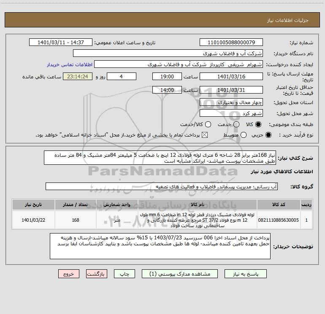This screenshot has width=325, height=314.
Task: Select the خدمت radio button
Action: 236,124
